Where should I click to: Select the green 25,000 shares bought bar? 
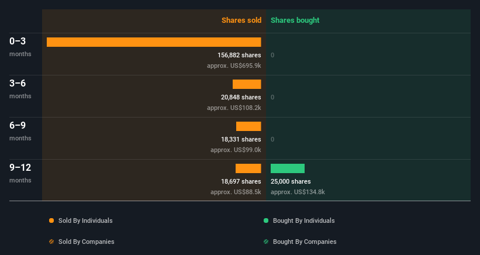[288, 168]
